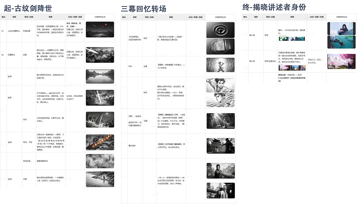Click the scene cell 【闪回画面】为国风插画风格
The width and height of the screenshot is (357, 207).
point(135,38)
